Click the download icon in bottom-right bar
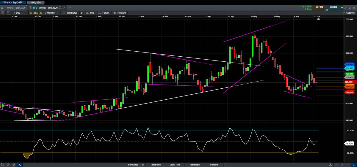 tap(331, 165)
